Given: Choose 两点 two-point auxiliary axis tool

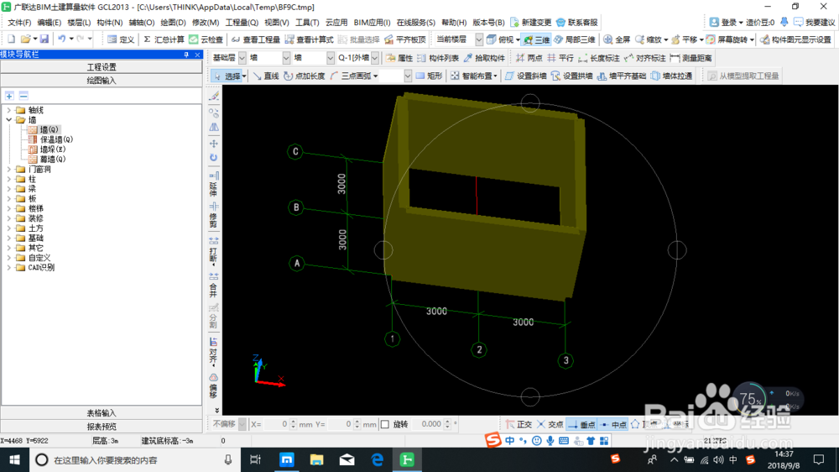Looking at the screenshot, I should point(529,58).
